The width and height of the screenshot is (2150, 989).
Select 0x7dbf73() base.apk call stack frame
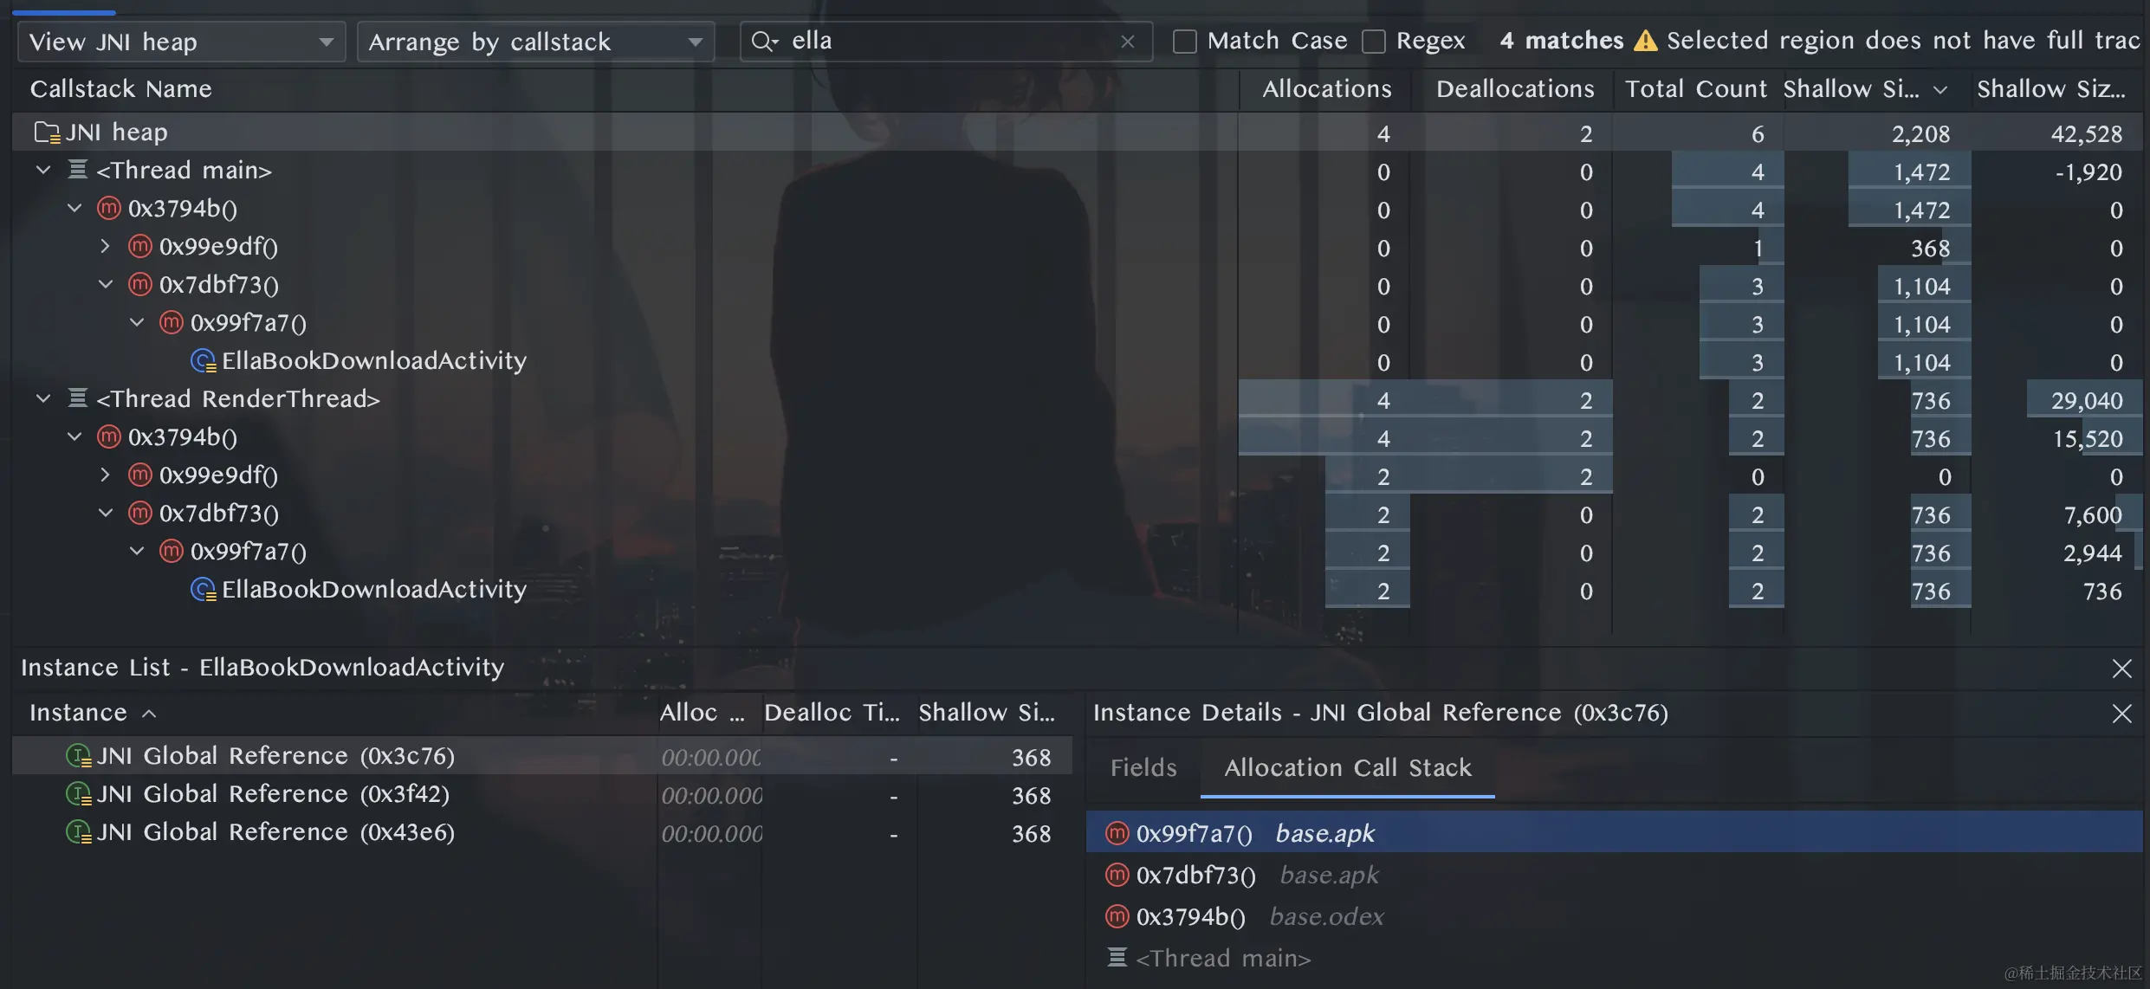pos(1614,875)
